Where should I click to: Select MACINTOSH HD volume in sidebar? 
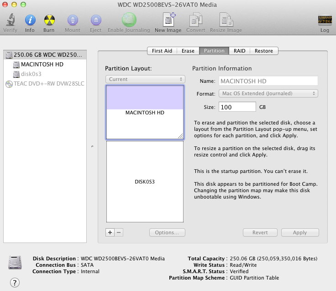[x=42, y=65]
